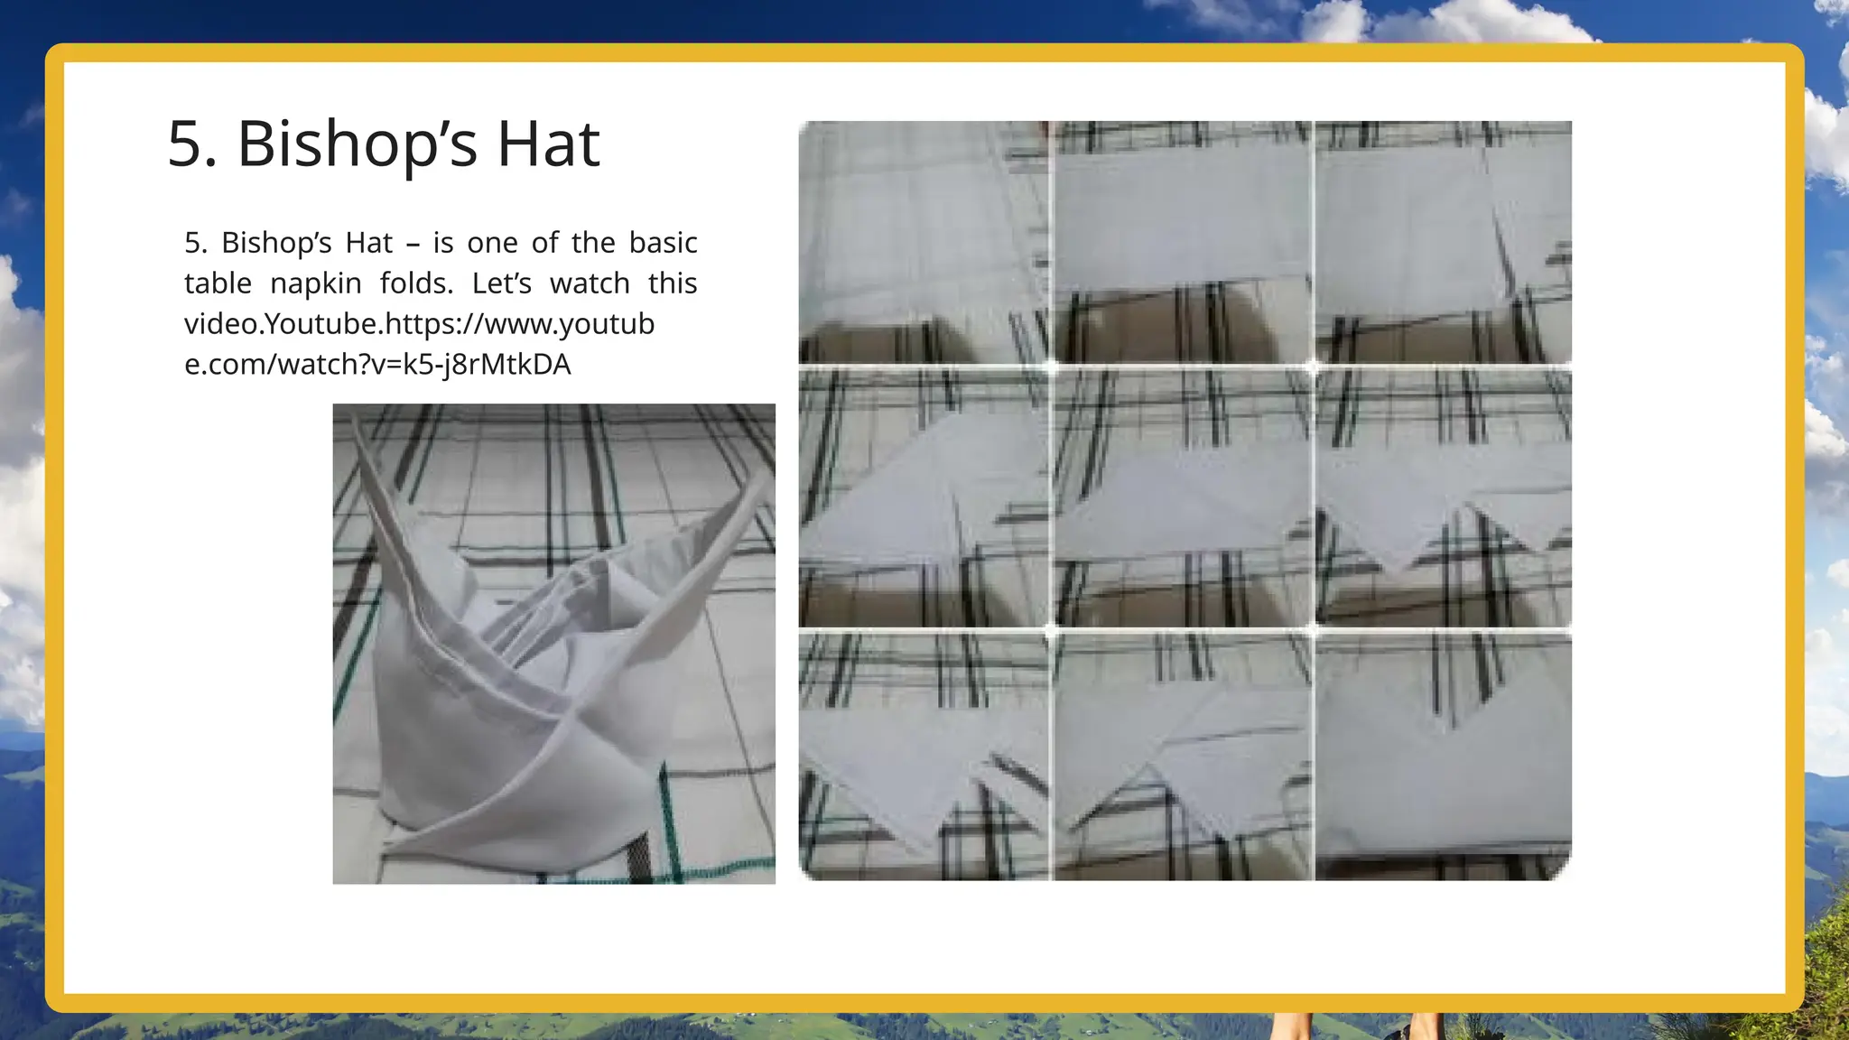The image size is (1849, 1040).
Task: Click the bottom-middle folding step image
Action: click(1183, 757)
